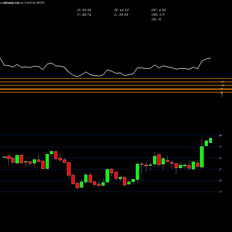232x232 pixels.
Task: Click the 42 price axis label
Action: tap(220, 135)
